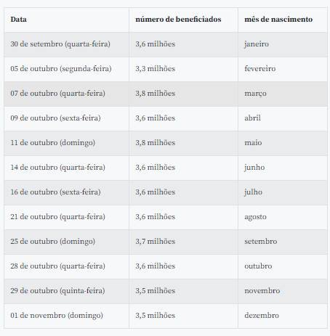Select the maio cell
Viewport: 330px width, 336px height.
coord(283,143)
